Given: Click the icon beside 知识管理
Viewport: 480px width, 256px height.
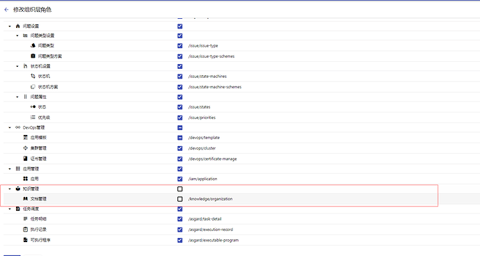Looking at the screenshot, I should (x=18, y=189).
